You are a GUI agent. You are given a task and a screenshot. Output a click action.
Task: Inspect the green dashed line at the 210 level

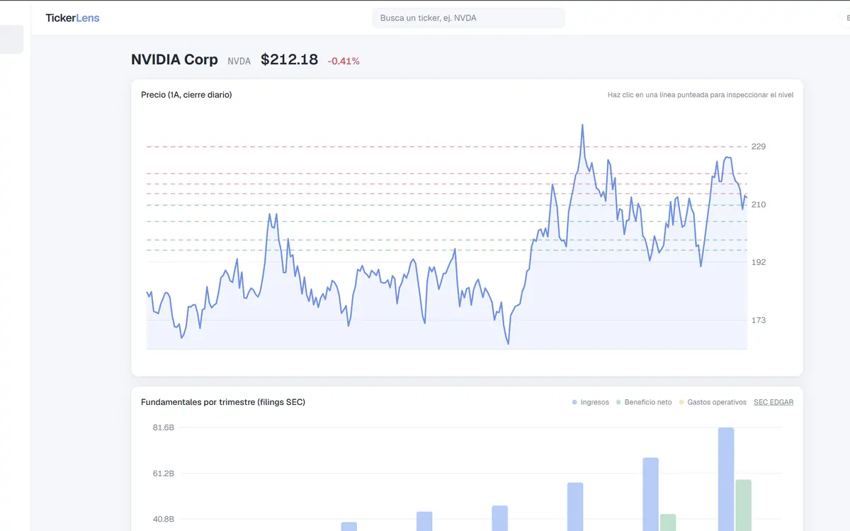coord(446,205)
